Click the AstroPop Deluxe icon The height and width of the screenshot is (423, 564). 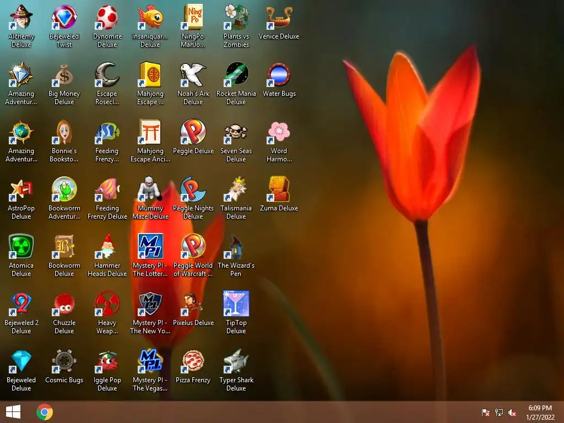click(21, 189)
